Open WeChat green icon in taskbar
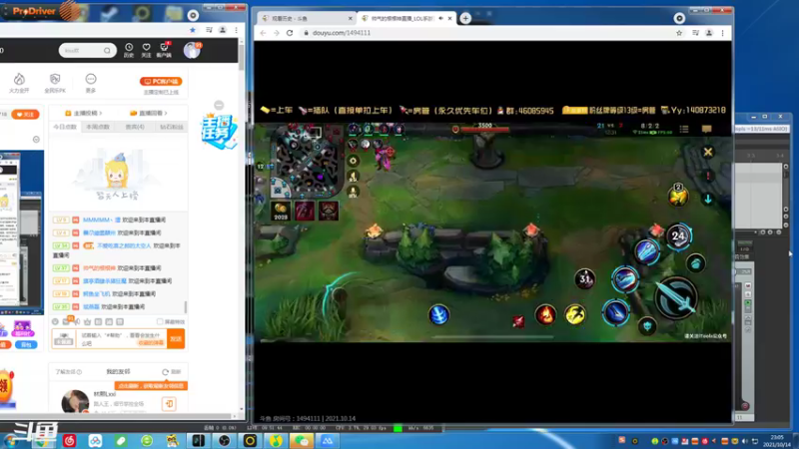The height and width of the screenshot is (449, 799). pos(302,440)
